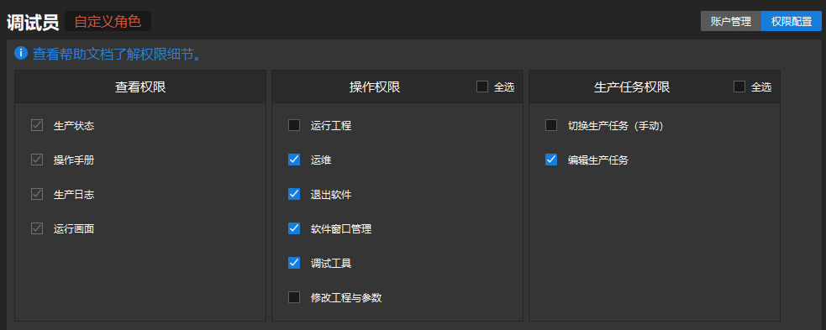Click the 查看权限 column header
The width and height of the screenshot is (826, 330).
140,86
